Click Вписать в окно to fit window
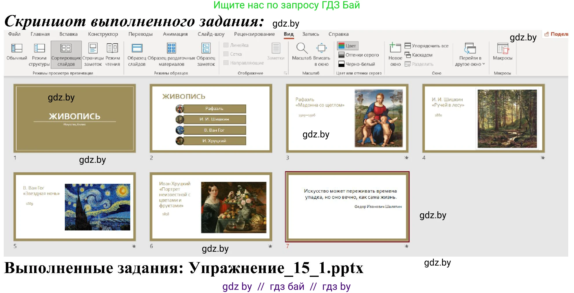Image resolution: width=574 pixels, height=293 pixels. (322, 55)
